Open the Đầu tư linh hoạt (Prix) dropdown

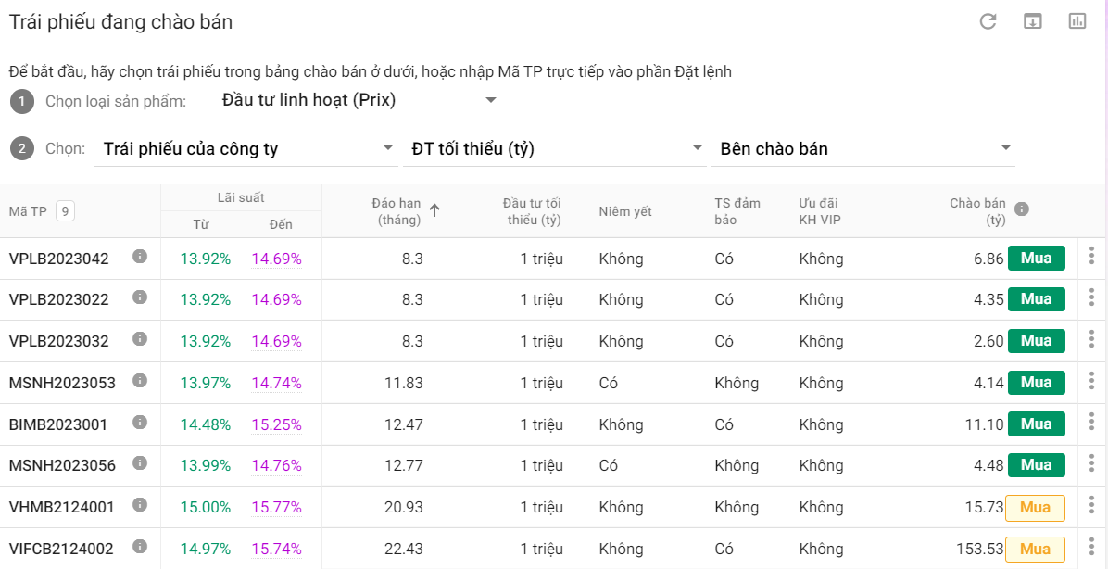(357, 100)
